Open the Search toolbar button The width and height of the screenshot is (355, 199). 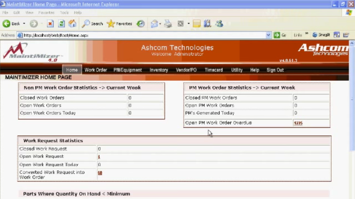92,23
